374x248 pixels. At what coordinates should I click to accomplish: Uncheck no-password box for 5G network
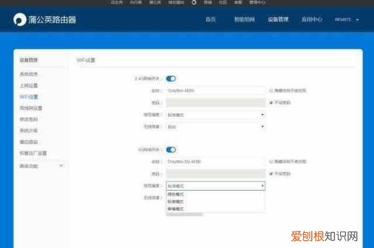click(x=271, y=174)
